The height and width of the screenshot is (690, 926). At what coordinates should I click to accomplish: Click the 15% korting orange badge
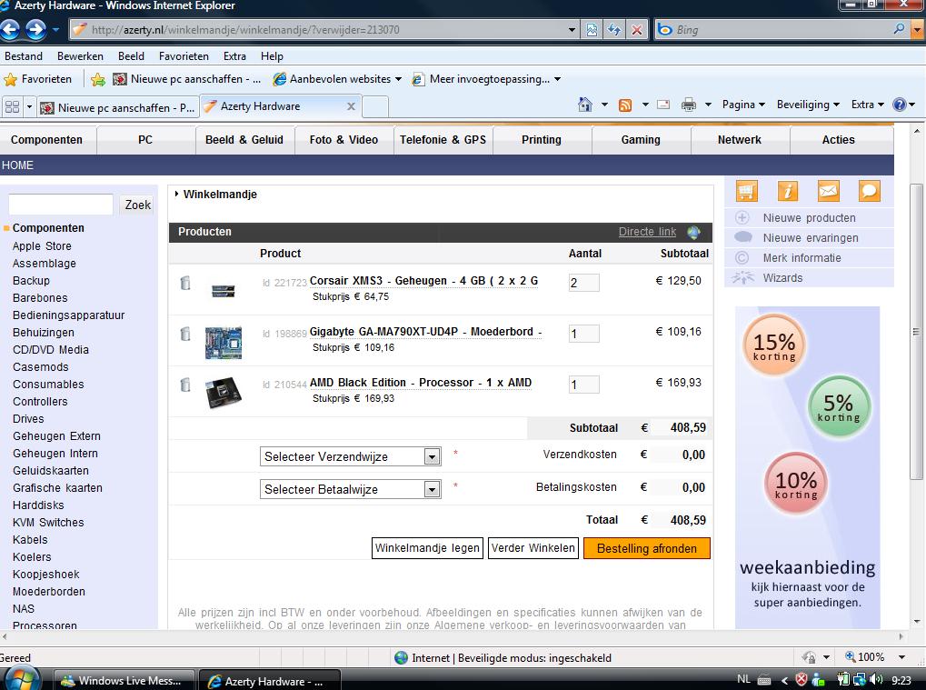pos(773,345)
